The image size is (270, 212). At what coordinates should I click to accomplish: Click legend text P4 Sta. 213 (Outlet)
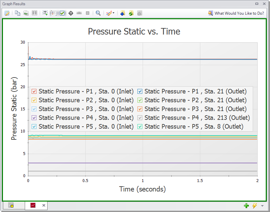(x=197, y=118)
